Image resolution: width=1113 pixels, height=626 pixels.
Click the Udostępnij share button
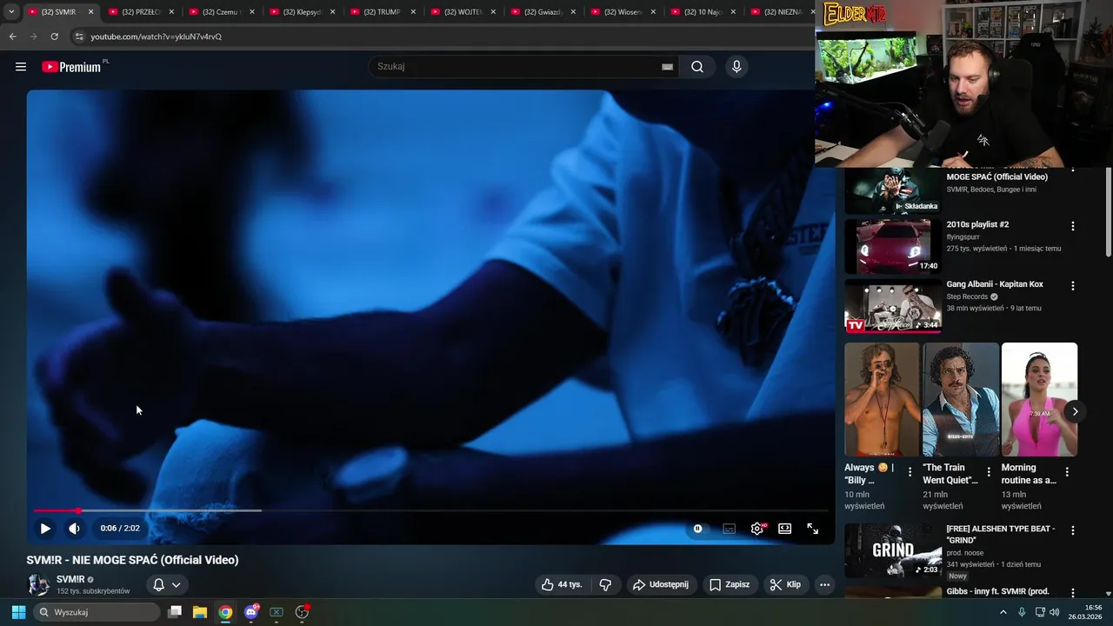click(x=661, y=585)
